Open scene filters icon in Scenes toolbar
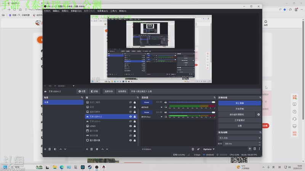 (55, 149)
